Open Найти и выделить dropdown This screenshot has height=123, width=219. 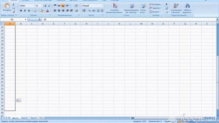[187, 8]
